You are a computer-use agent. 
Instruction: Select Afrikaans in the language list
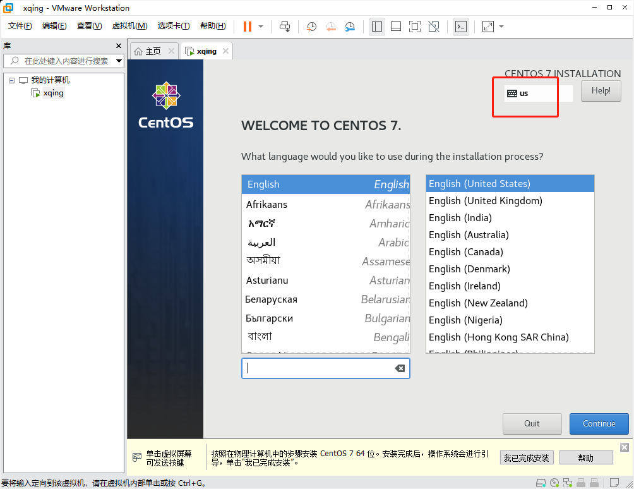point(325,205)
